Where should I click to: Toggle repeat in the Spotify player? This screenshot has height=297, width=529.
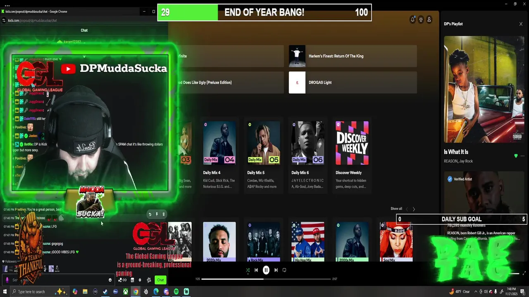[284, 270]
